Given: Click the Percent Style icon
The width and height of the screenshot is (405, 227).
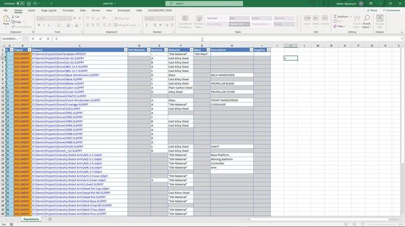Looking at the screenshot, I should pos(154,25).
